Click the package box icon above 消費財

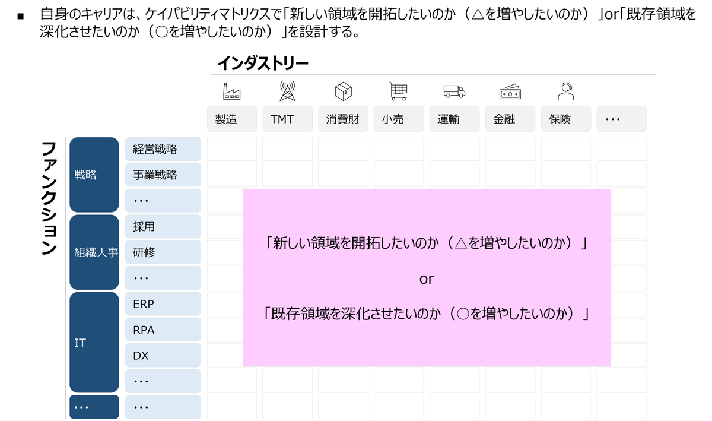[343, 91]
